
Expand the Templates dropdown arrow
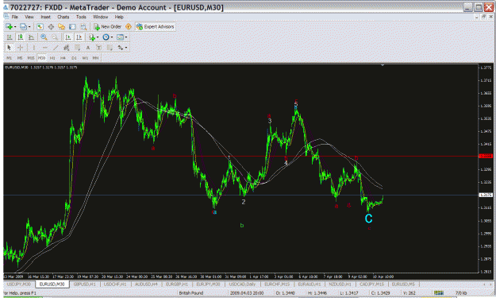[126, 37]
